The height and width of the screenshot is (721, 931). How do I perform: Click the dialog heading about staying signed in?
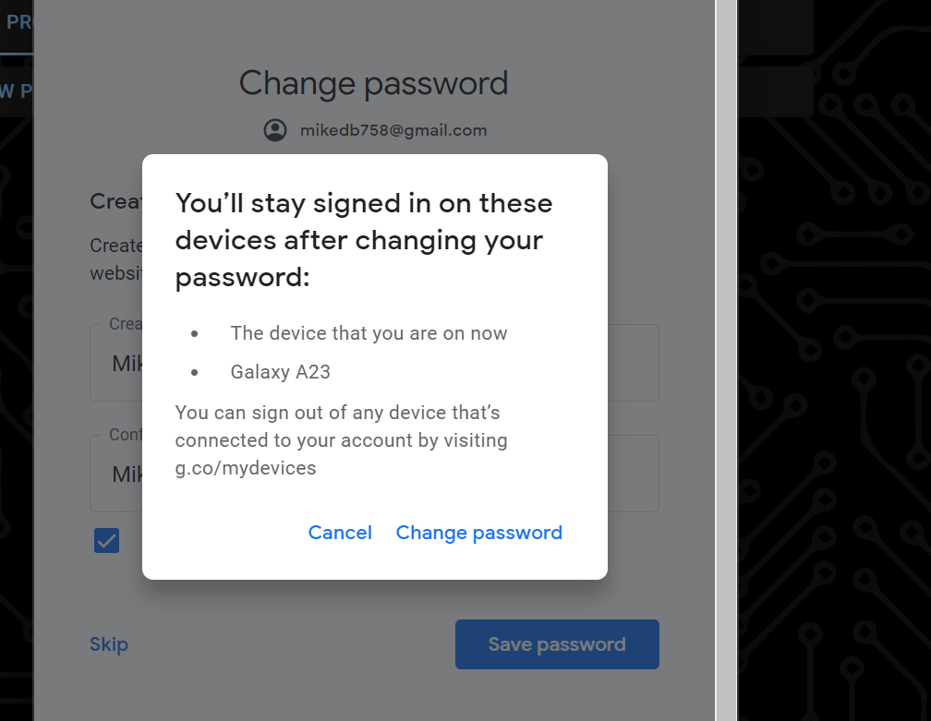coord(364,240)
